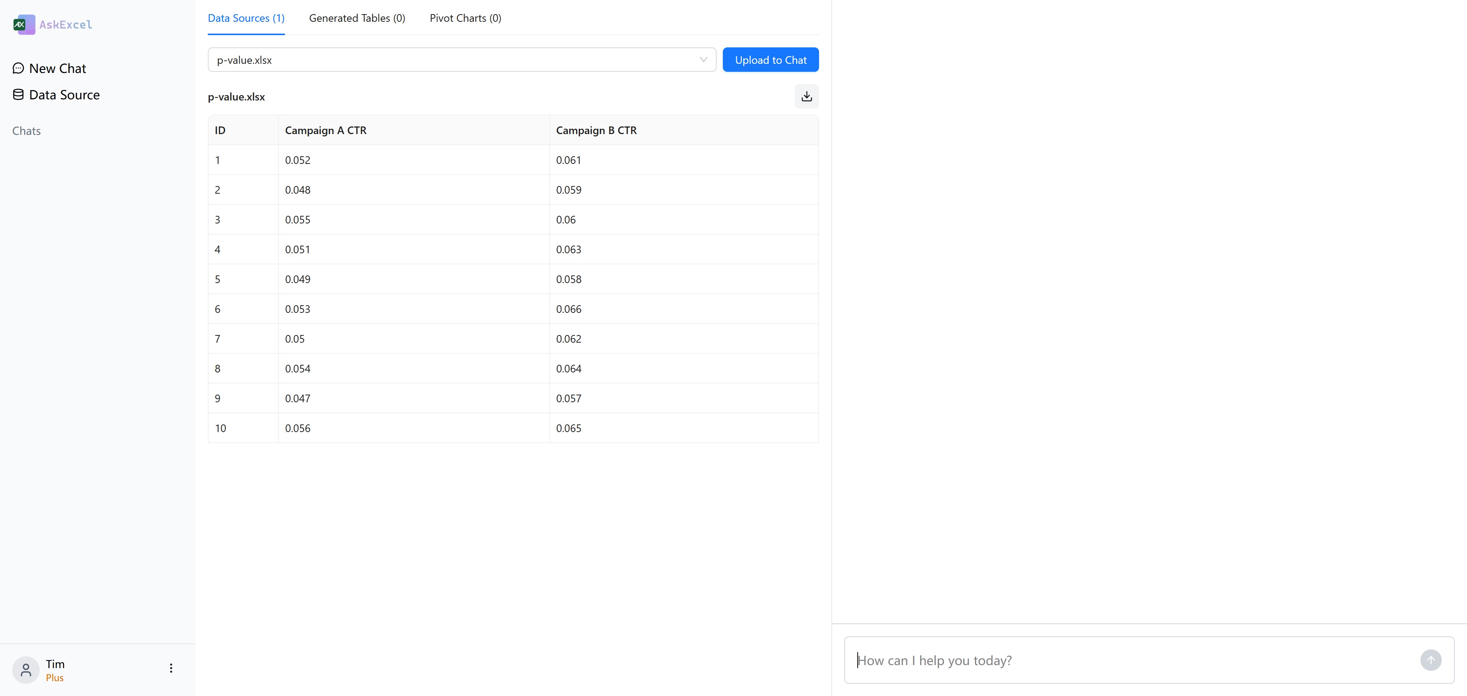Image resolution: width=1467 pixels, height=696 pixels.
Task: Switch to the Pivot Charts tab
Action: click(465, 18)
